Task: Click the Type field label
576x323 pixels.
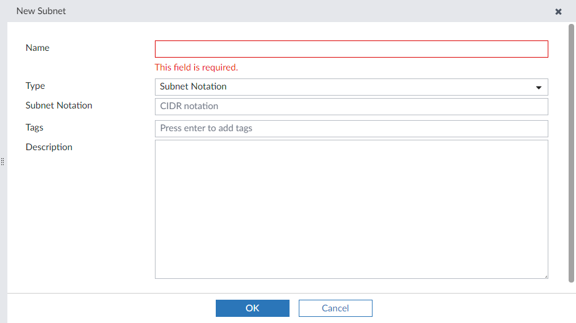Action: click(36, 86)
